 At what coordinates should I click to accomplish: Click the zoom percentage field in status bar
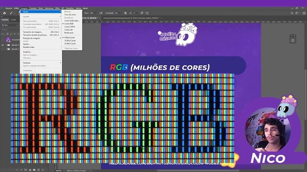[59, 171]
